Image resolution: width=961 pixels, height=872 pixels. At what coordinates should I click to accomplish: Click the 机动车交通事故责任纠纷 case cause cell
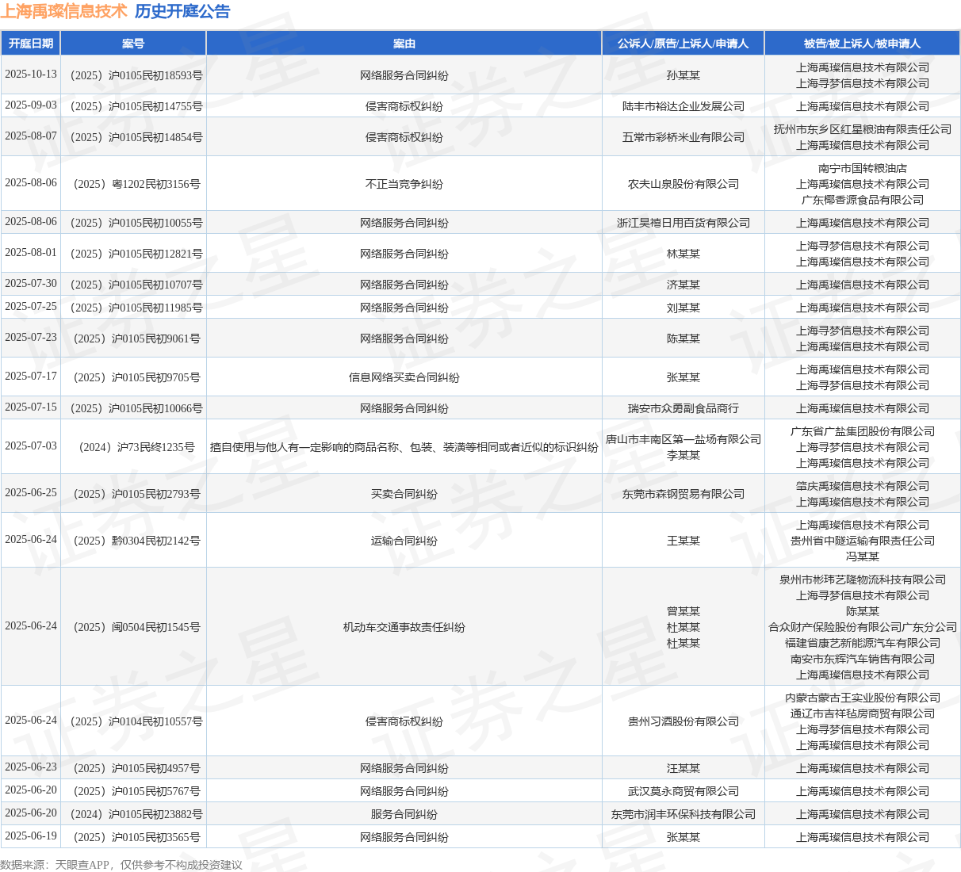[404, 627]
